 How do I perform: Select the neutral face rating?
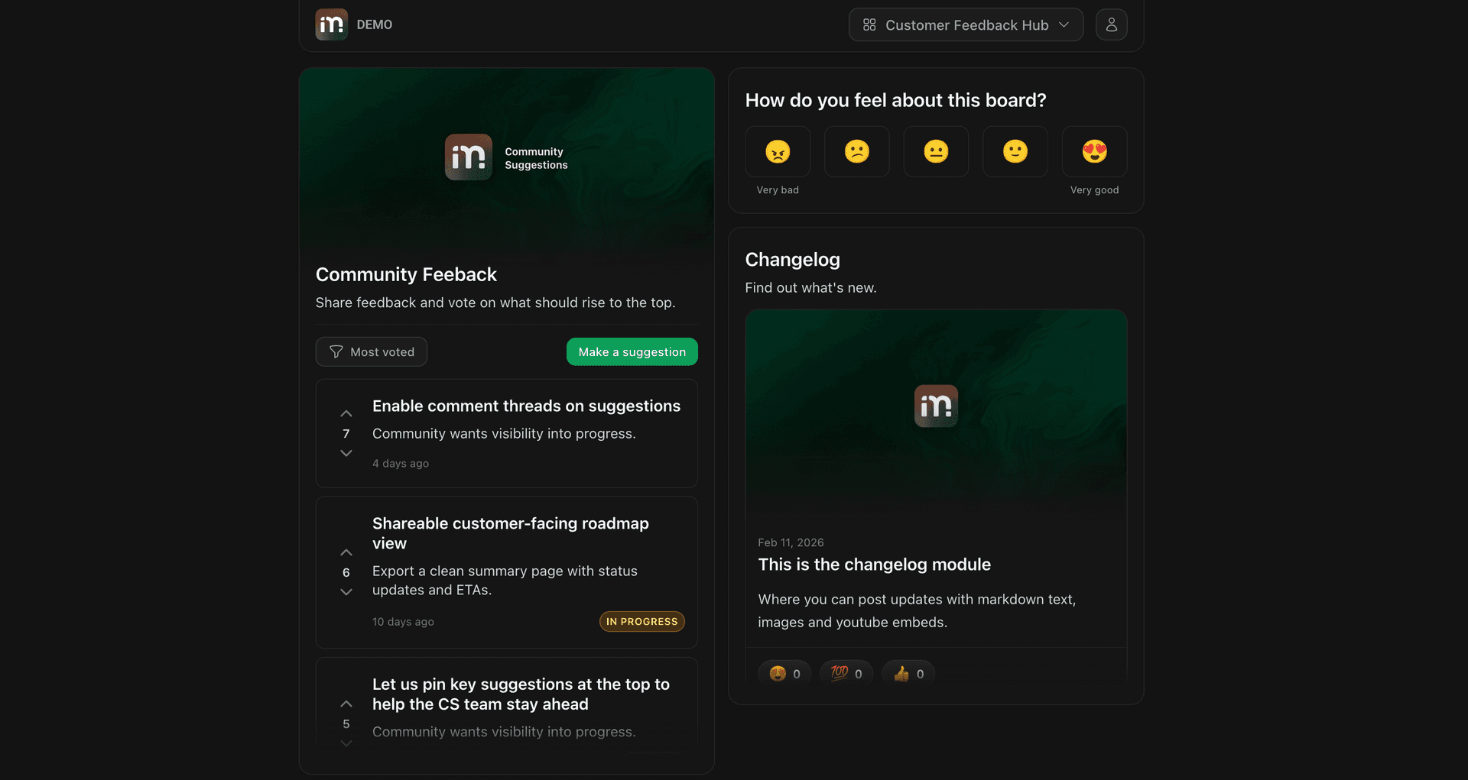[x=936, y=152]
